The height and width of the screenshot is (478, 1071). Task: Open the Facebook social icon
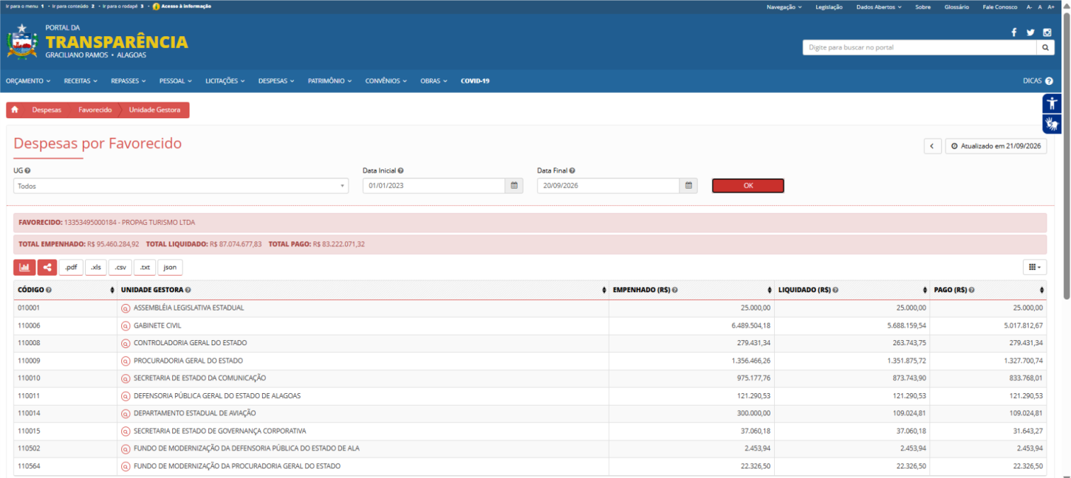1013,32
